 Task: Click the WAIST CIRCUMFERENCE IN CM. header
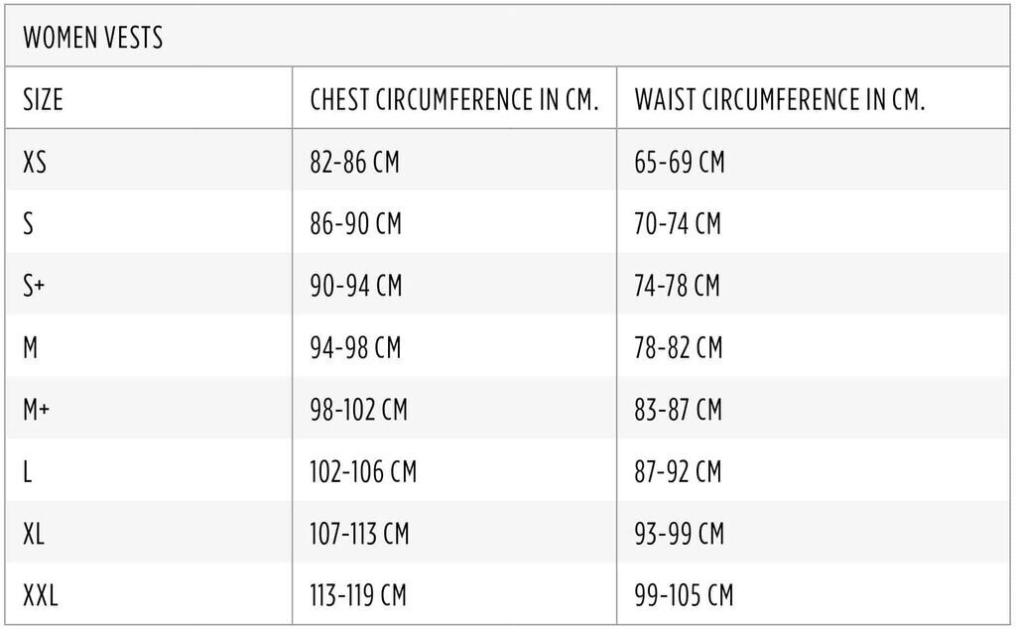pyautogui.click(x=780, y=100)
